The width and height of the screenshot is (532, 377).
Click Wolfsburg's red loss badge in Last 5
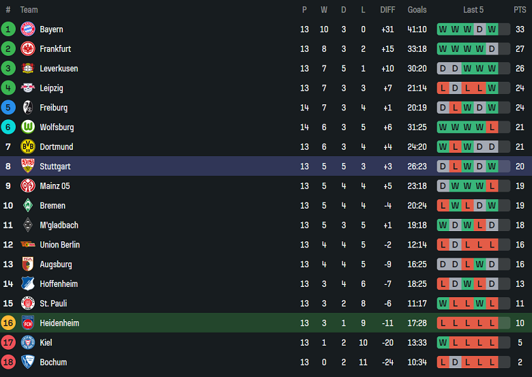(492, 127)
